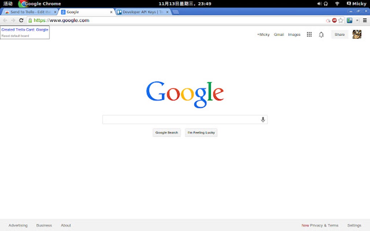Click the Google Search button
This screenshot has height=231, width=370.
pos(166,133)
